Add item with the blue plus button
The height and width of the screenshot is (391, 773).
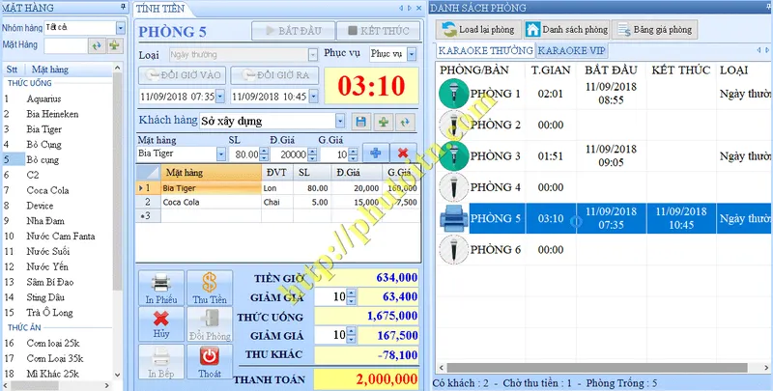click(376, 154)
